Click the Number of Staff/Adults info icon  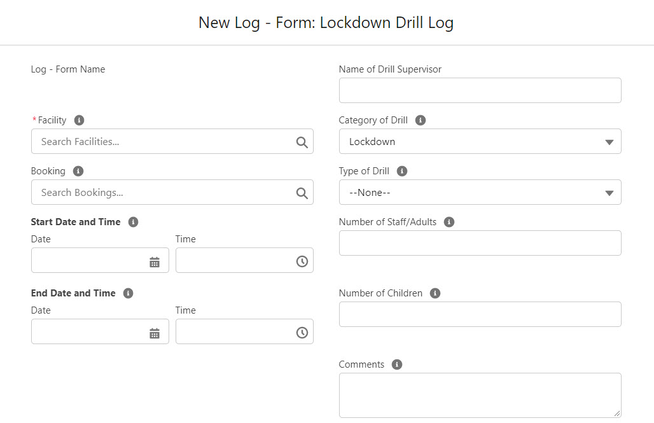coord(449,221)
